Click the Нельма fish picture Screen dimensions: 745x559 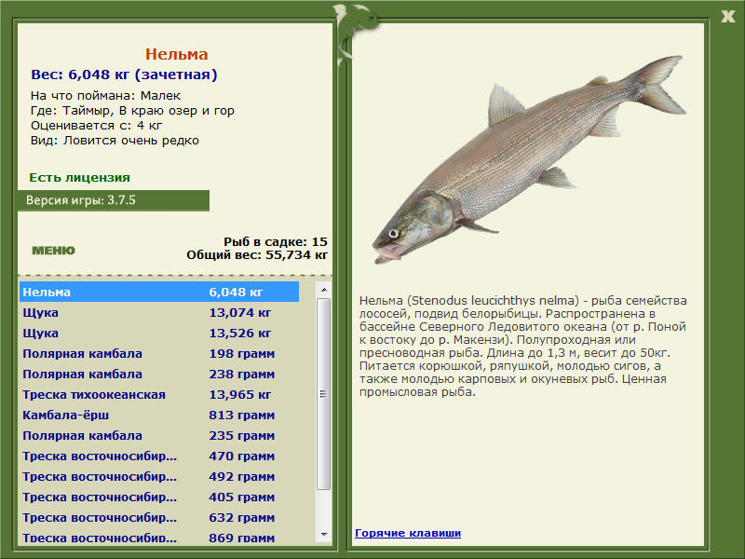tap(528, 159)
